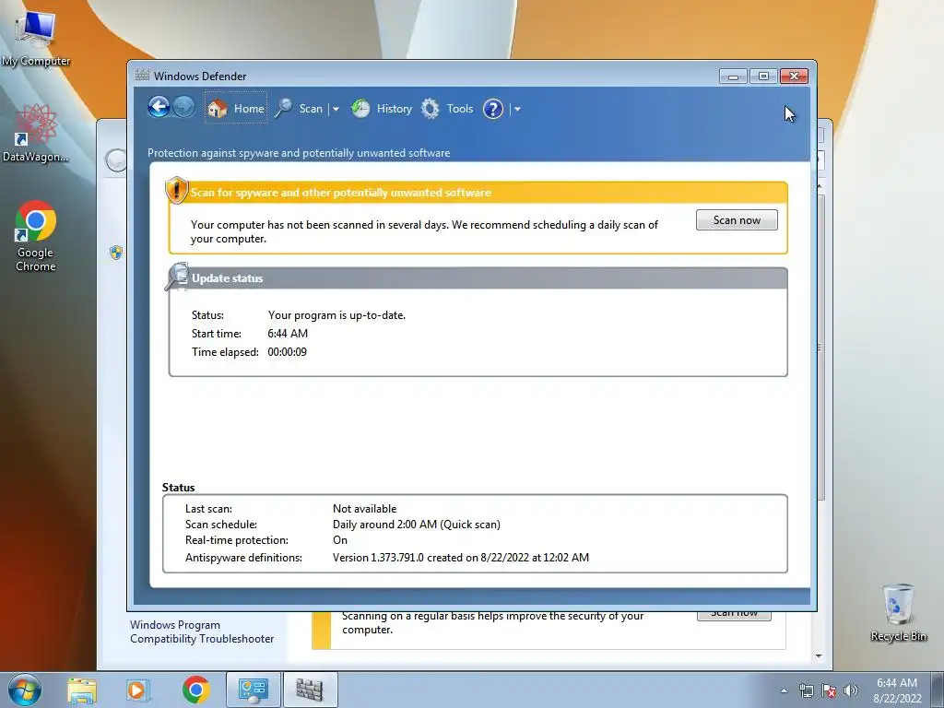Click the scroll down arrow in the background window

pos(819,655)
